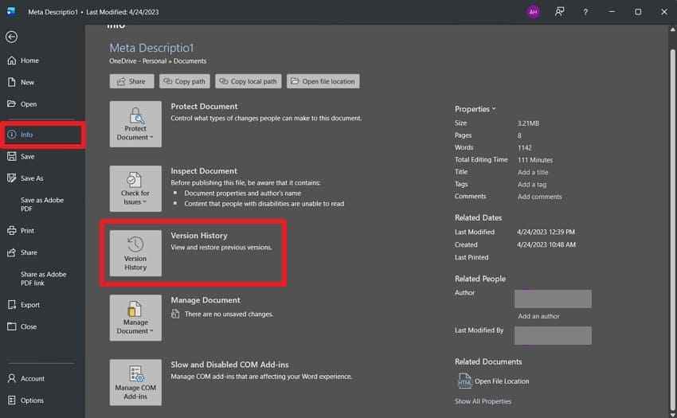Viewport: 677px width, 418px height.
Task: Click Open file location button
Action: [x=323, y=81]
